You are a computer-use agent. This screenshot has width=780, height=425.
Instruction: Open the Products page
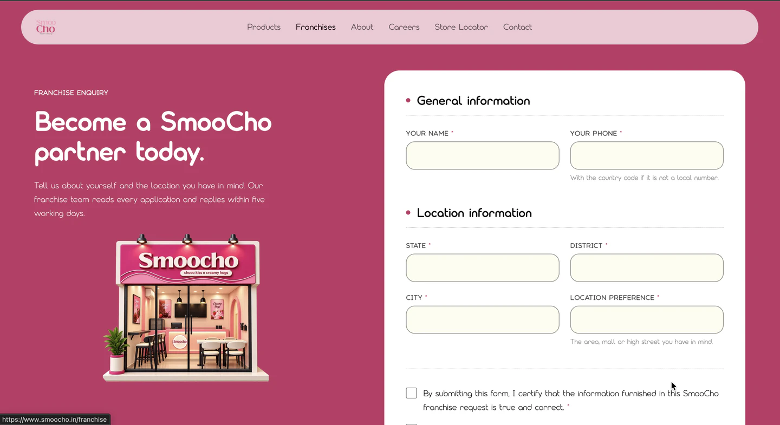click(264, 27)
